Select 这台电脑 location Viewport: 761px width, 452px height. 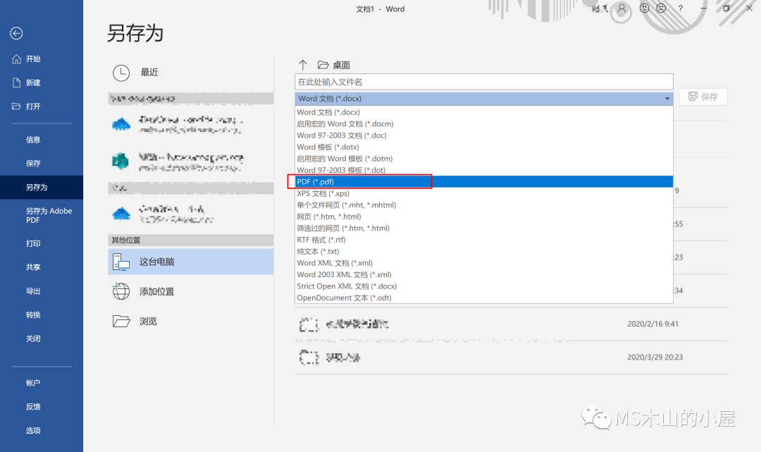coord(190,262)
